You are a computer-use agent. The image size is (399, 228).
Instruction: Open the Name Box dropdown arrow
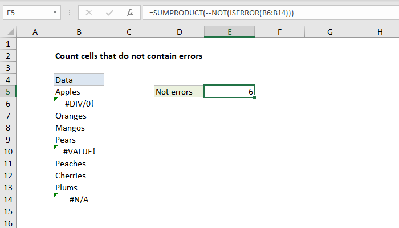click(55, 12)
